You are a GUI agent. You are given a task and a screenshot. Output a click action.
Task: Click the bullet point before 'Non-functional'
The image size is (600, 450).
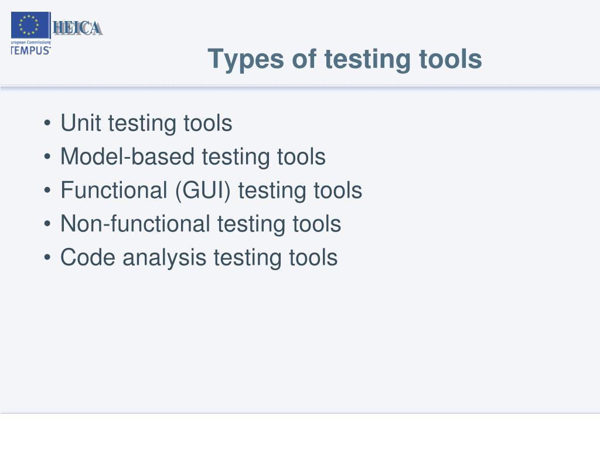click(47, 223)
